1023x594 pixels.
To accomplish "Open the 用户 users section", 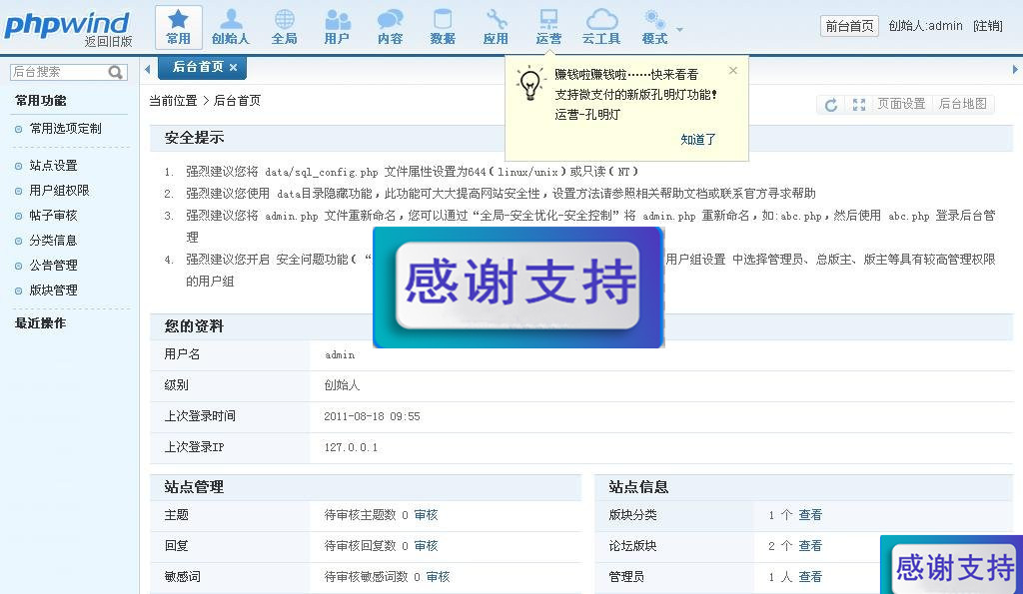I will (x=337, y=27).
